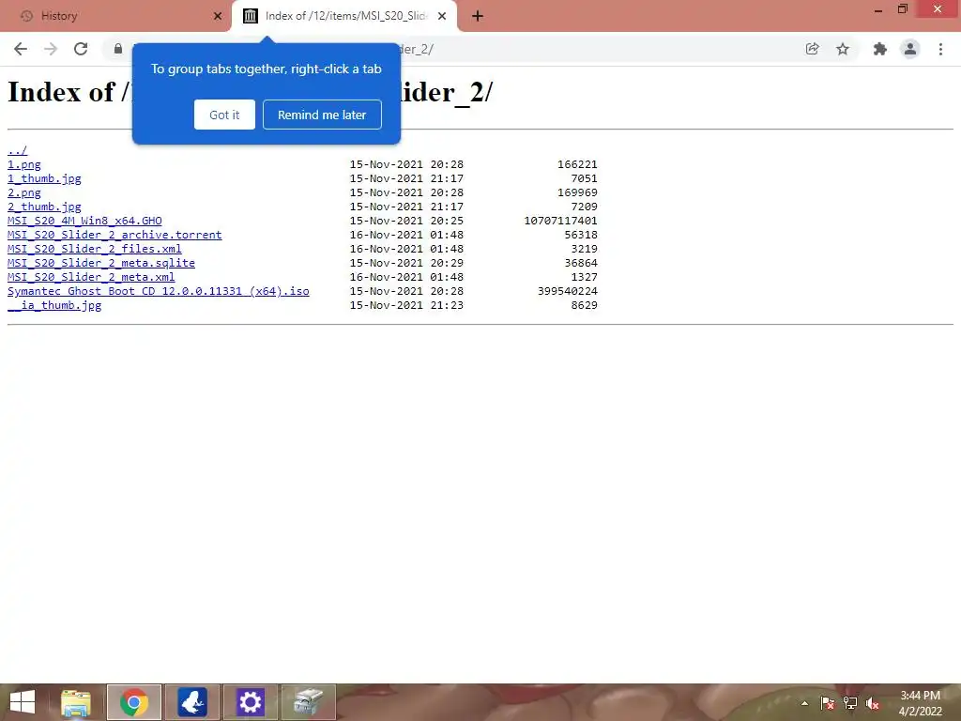Reload the current page

coord(81,49)
